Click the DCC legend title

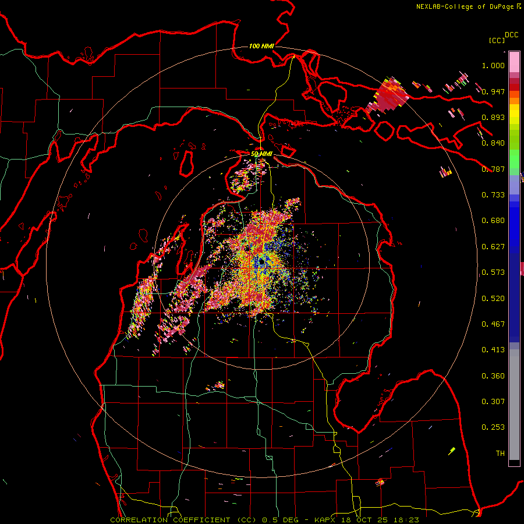pos(511,35)
